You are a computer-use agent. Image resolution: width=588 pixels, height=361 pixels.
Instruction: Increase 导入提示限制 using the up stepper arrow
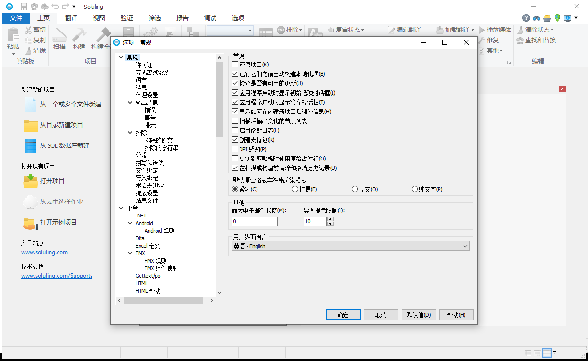[x=330, y=218]
